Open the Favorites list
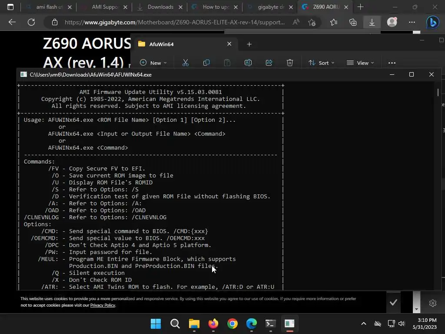 click(334, 22)
